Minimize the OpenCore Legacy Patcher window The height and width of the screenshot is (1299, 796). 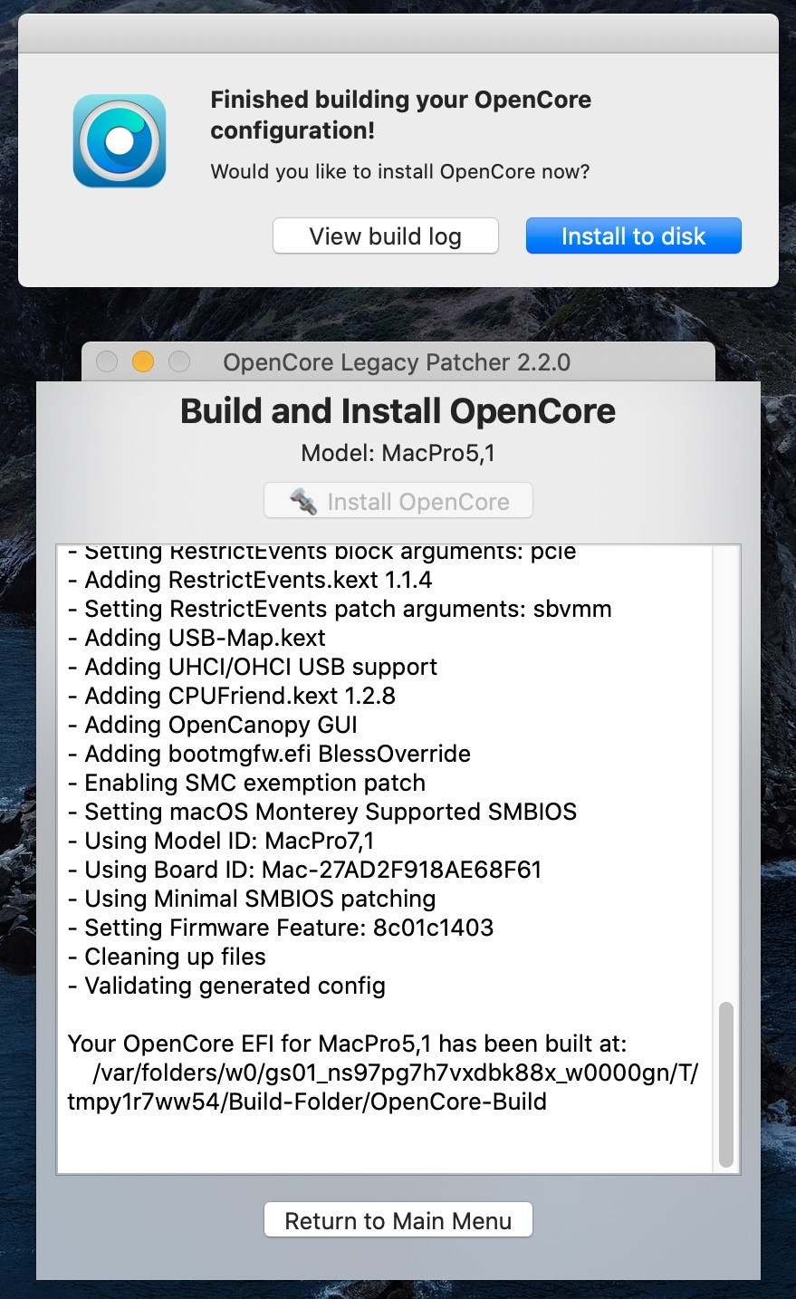[143, 362]
